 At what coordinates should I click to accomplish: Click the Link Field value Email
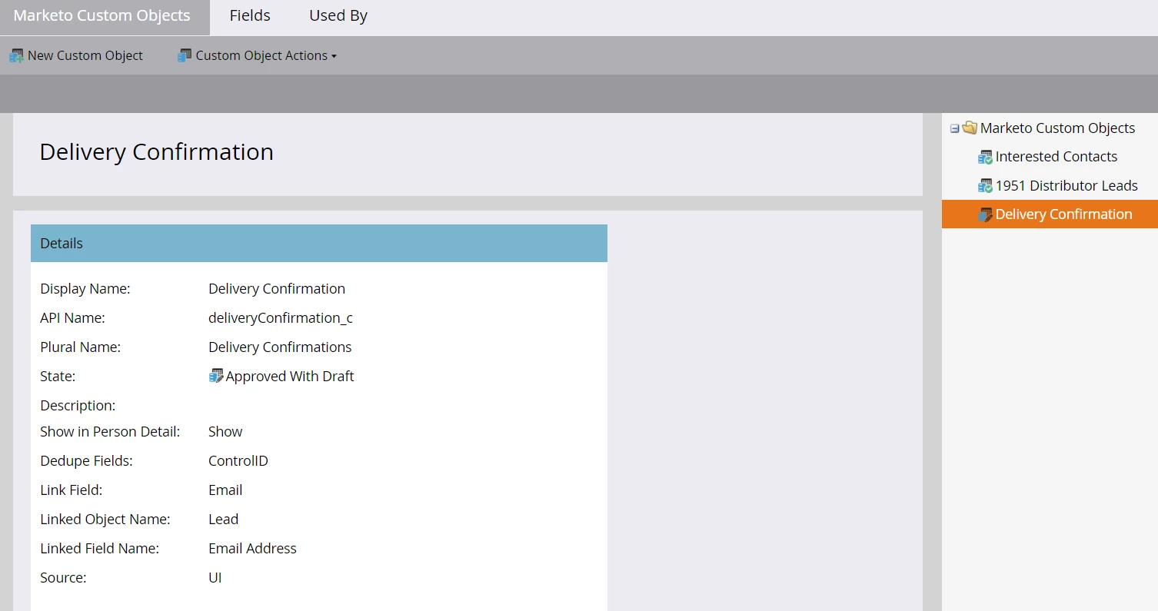click(225, 490)
